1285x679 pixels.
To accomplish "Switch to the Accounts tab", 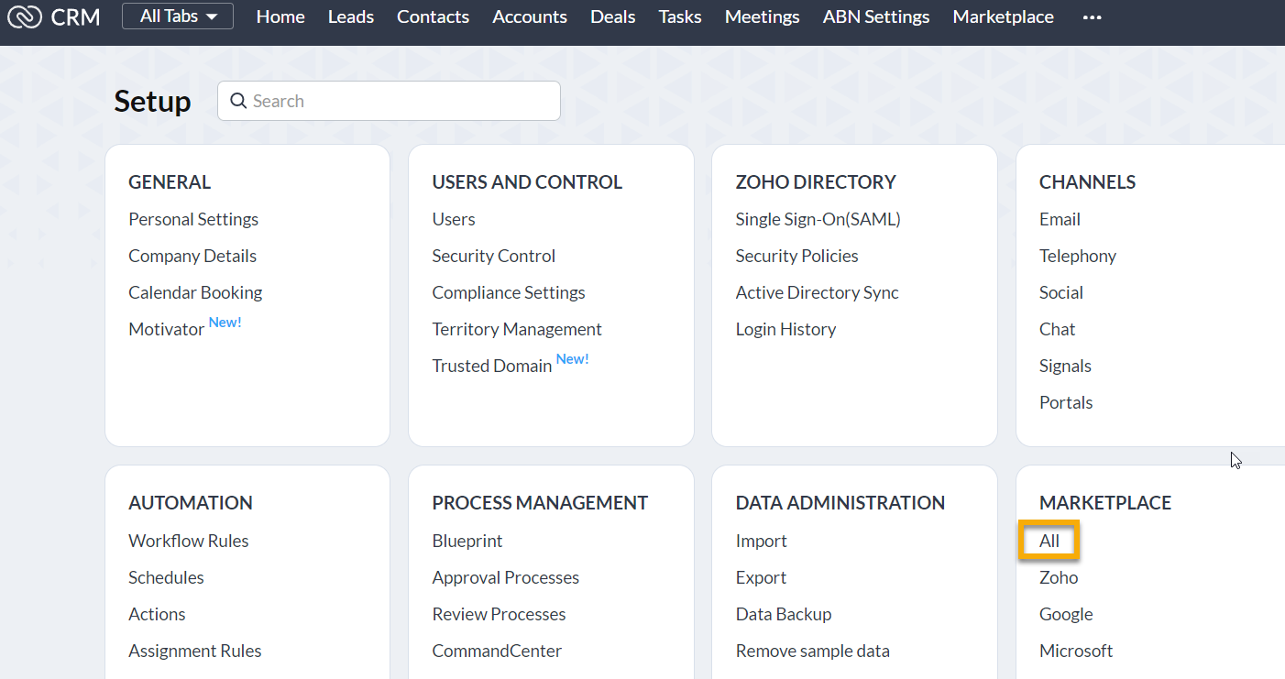I will tap(530, 16).
